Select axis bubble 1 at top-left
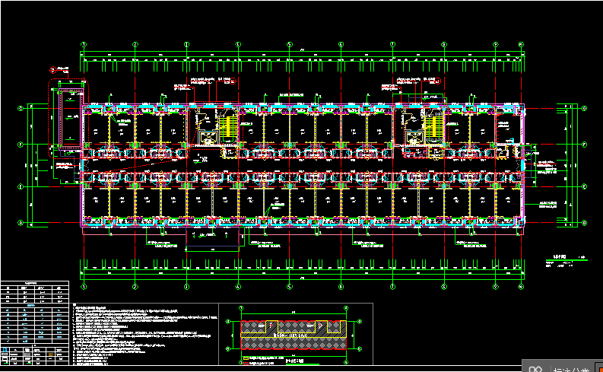 (84, 44)
